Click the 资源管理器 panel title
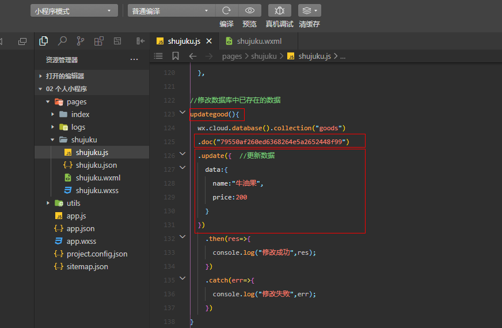 click(x=62, y=59)
